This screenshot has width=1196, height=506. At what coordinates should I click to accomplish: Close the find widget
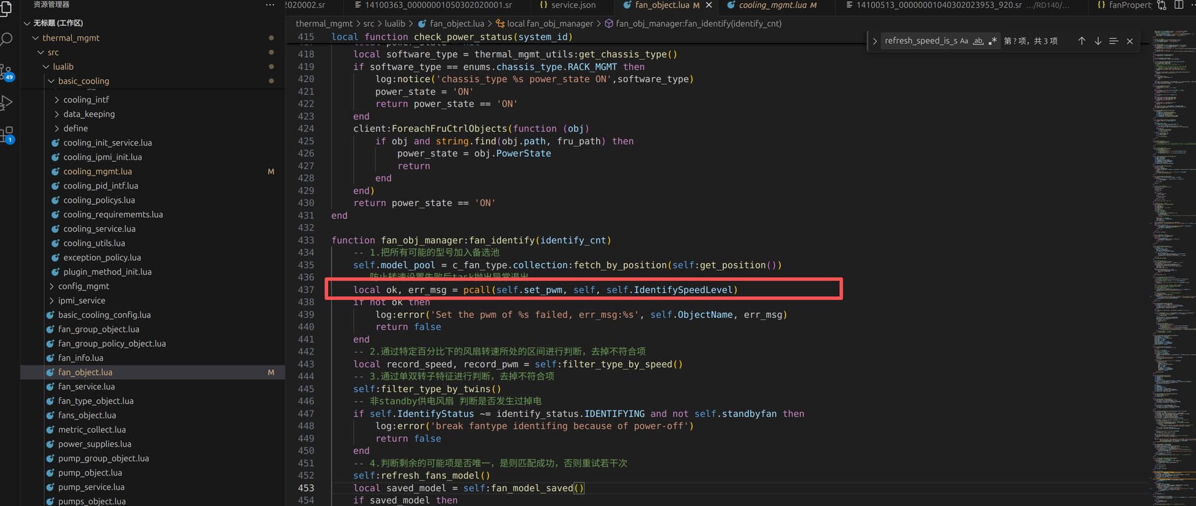point(1129,41)
